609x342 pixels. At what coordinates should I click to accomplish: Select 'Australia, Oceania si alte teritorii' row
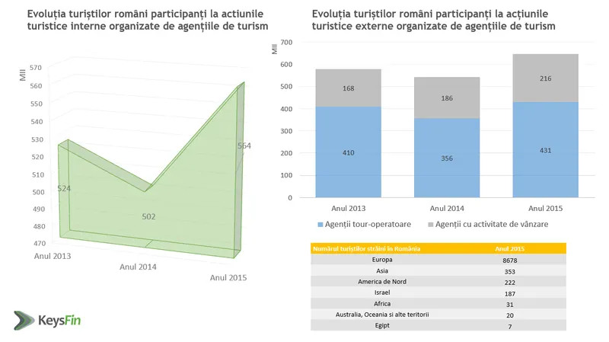[x=382, y=315]
